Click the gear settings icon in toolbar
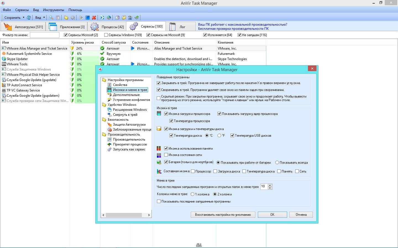Image resolution: width=398 pixels, height=248 pixels. [73, 17]
